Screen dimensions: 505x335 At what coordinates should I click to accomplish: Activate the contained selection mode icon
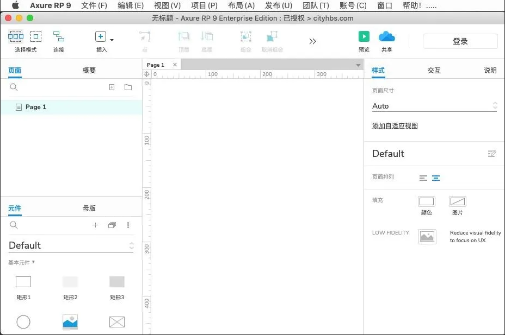click(36, 36)
